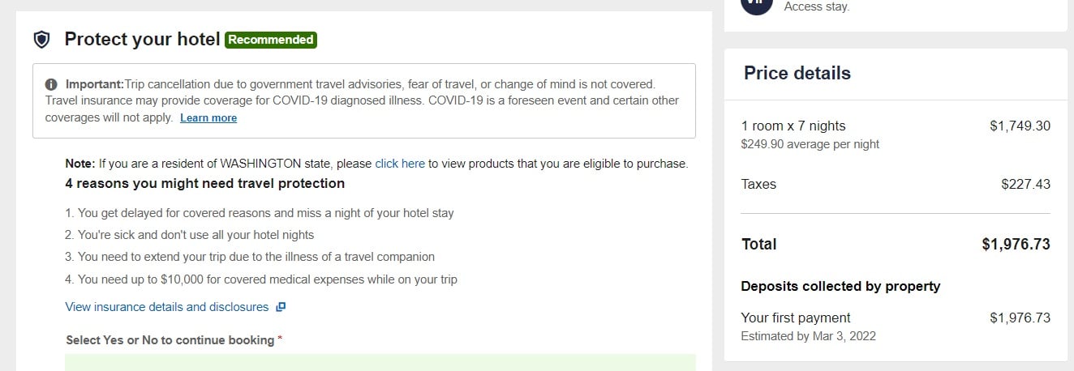Click the Select Yes or No required label

pos(174,340)
